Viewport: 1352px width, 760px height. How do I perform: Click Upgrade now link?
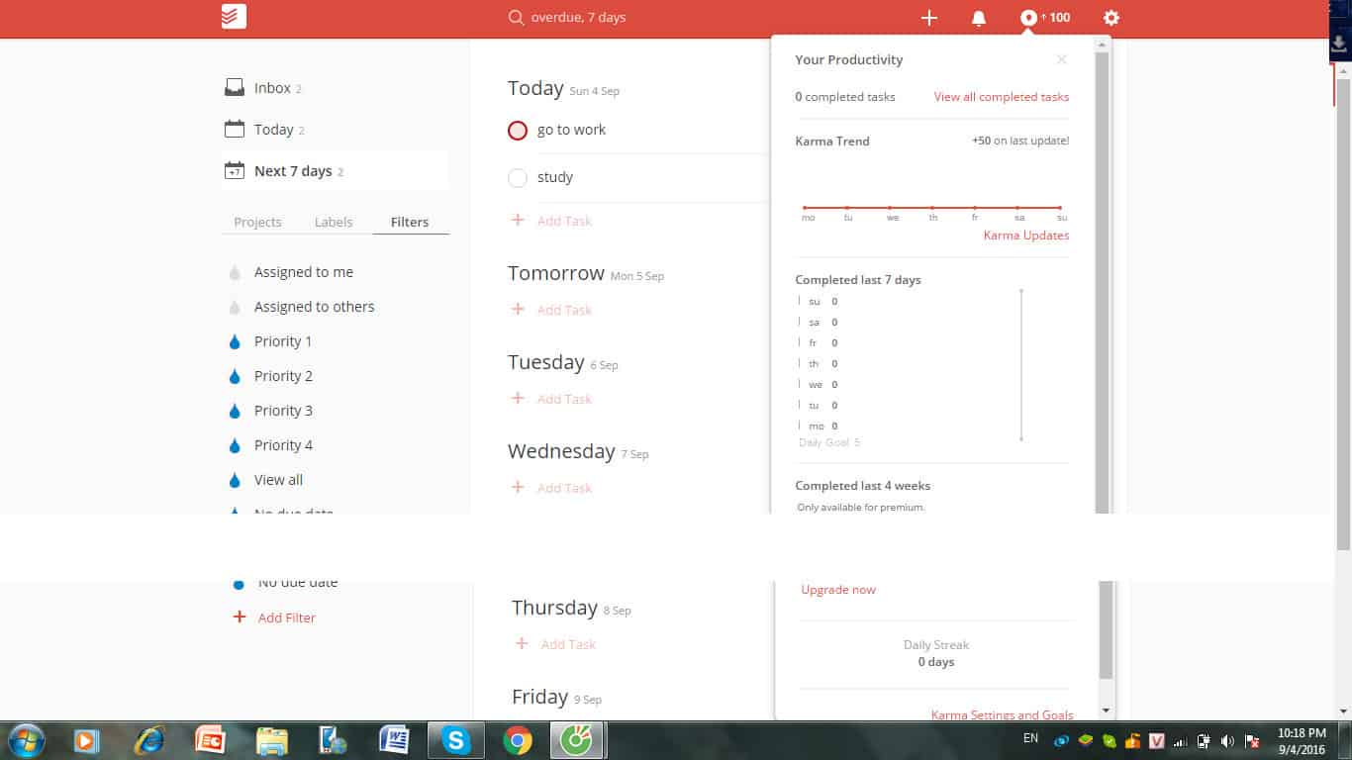pos(838,590)
